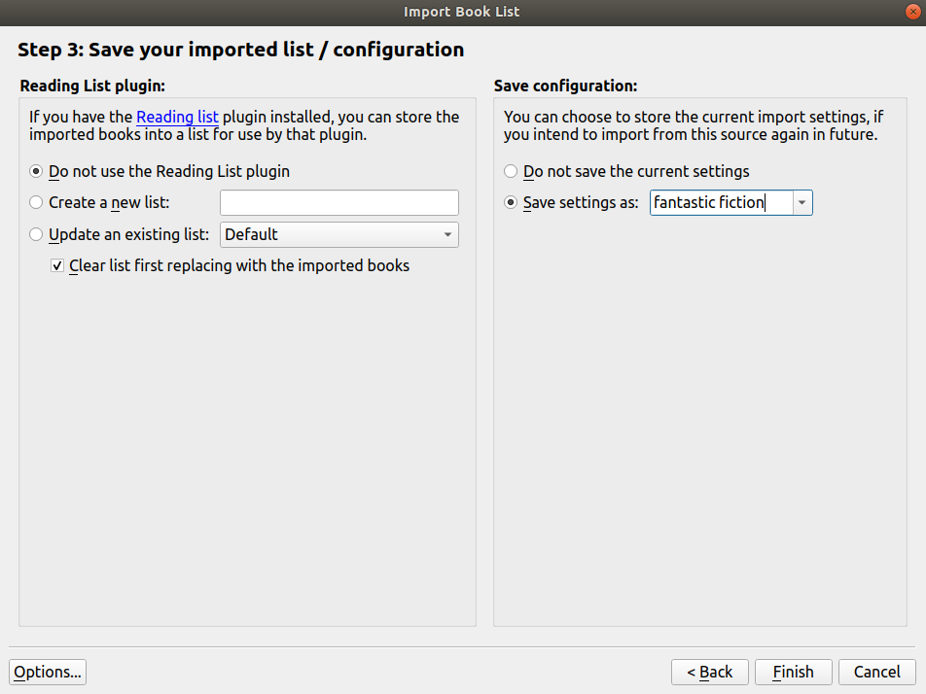Uncheck Clear list first replacing with imported books

point(58,265)
